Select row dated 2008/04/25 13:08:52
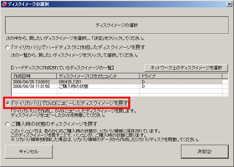This screenshot has height=167, width=234. (x=117, y=82)
